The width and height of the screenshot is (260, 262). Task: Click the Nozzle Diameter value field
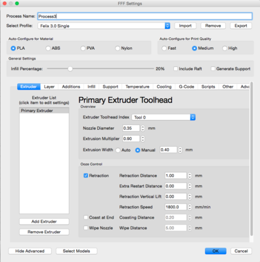131,128
